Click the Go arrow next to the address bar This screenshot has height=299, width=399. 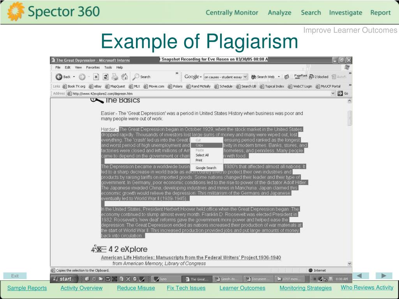coord(343,93)
